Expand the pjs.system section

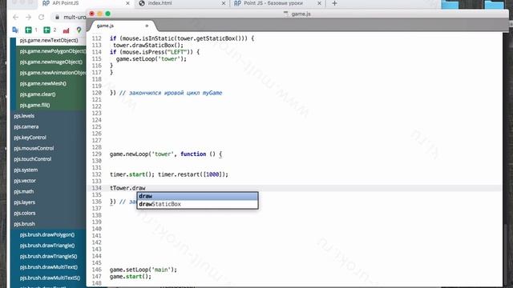pyautogui.click(x=26, y=170)
